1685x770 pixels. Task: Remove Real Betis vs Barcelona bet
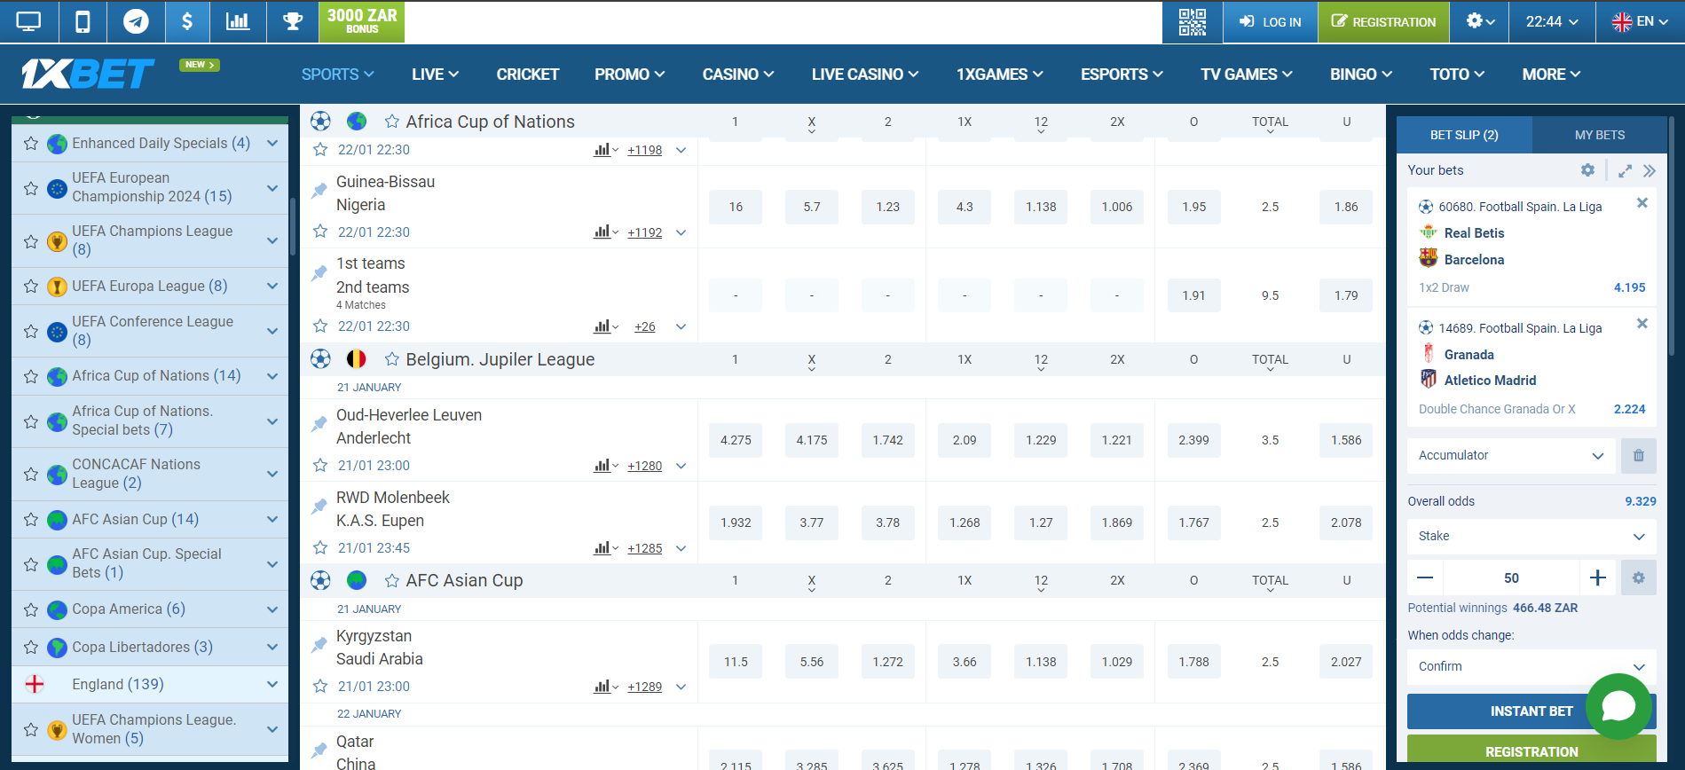[x=1642, y=203]
